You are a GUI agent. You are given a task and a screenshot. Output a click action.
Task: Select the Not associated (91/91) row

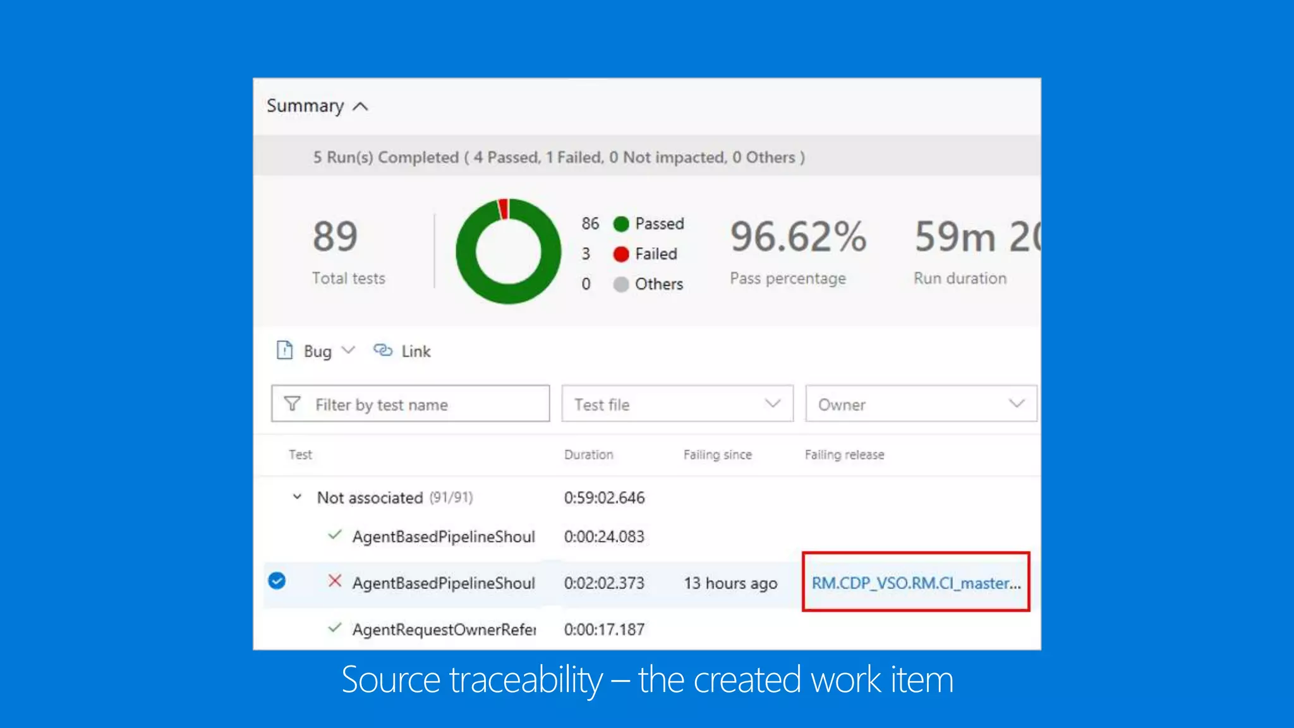click(x=647, y=497)
